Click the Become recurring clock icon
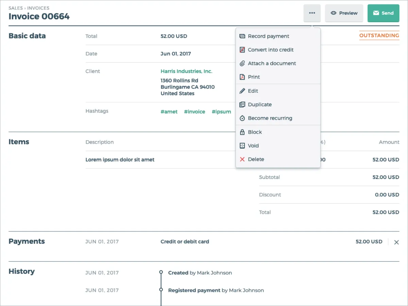The height and width of the screenshot is (306, 408). tap(242, 118)
